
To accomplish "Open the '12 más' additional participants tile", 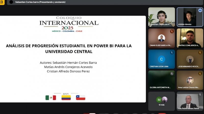I will click(162, 101).
